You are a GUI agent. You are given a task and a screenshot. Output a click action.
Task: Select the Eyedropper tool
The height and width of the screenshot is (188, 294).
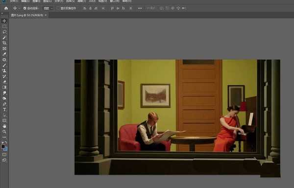4,54
